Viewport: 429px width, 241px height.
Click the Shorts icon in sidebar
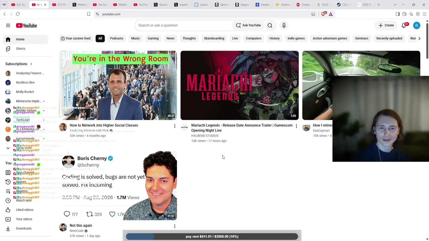coord(8,49)
